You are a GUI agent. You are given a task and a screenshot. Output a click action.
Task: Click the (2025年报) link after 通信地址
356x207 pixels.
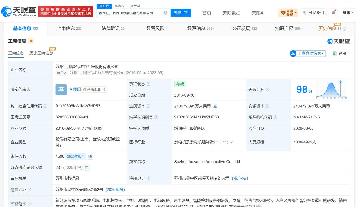tap(115, 190)
